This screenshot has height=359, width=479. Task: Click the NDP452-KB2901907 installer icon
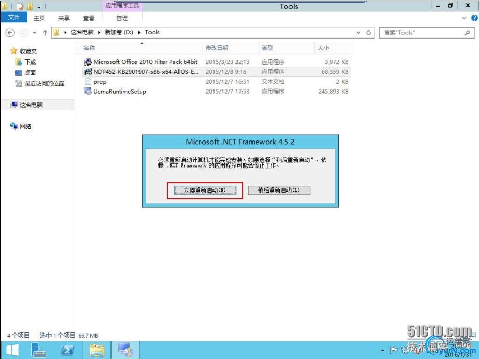coord(87,72)
